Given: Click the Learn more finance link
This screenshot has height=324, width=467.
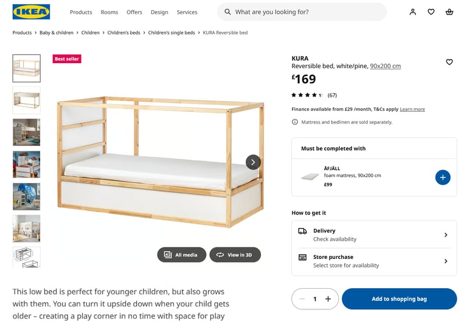Looking at the screenshot, I should [x=412, y=109].
